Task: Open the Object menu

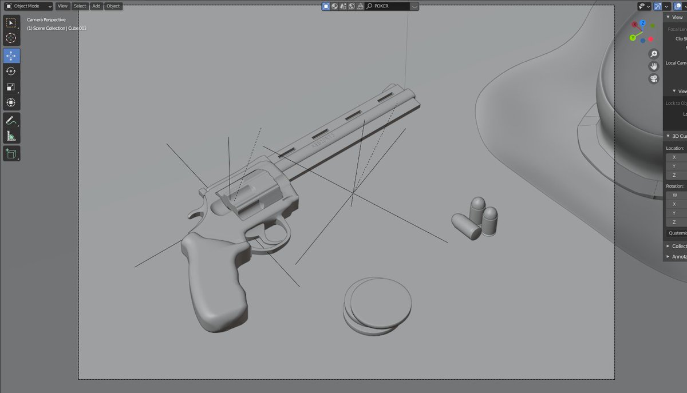Action: pyautogui.click(x=113, y=6)
